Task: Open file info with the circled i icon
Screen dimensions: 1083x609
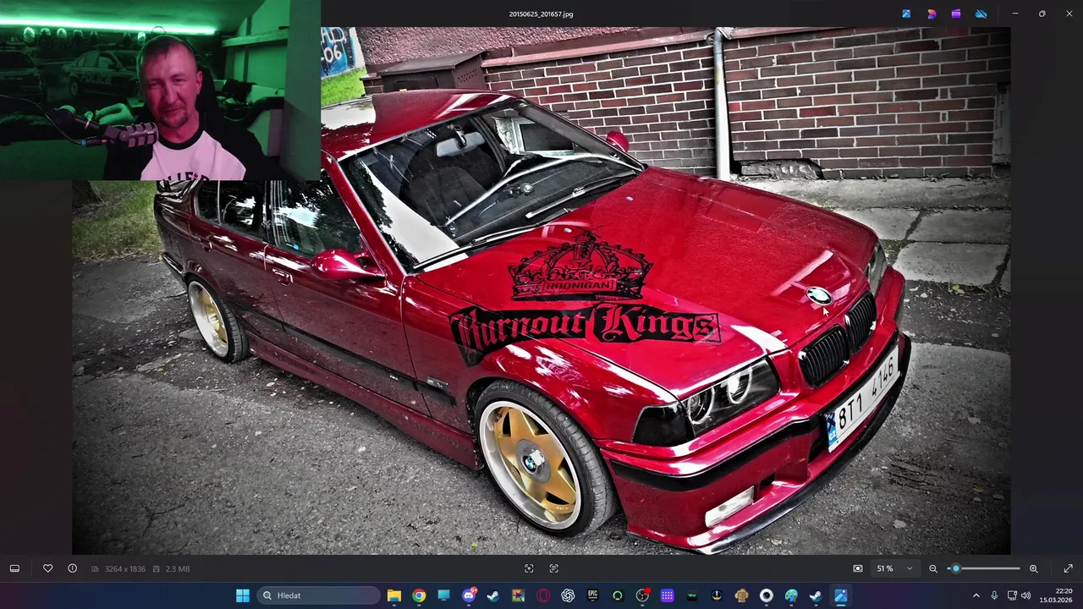Action: click(73, 568)
